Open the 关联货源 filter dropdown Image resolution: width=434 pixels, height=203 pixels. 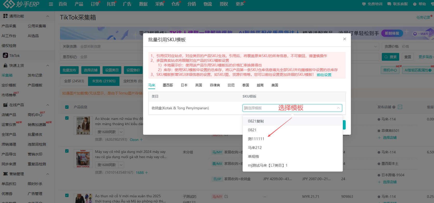coord(101,46)
